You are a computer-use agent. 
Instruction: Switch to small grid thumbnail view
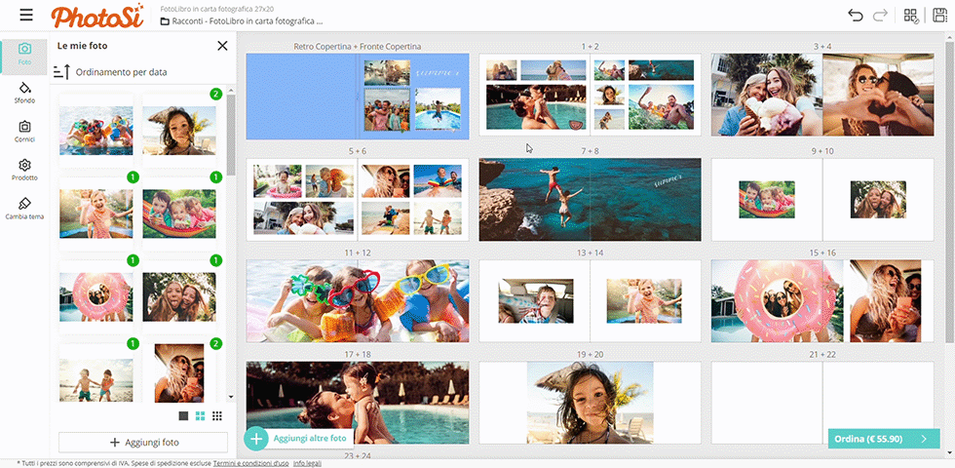(216, 416)
